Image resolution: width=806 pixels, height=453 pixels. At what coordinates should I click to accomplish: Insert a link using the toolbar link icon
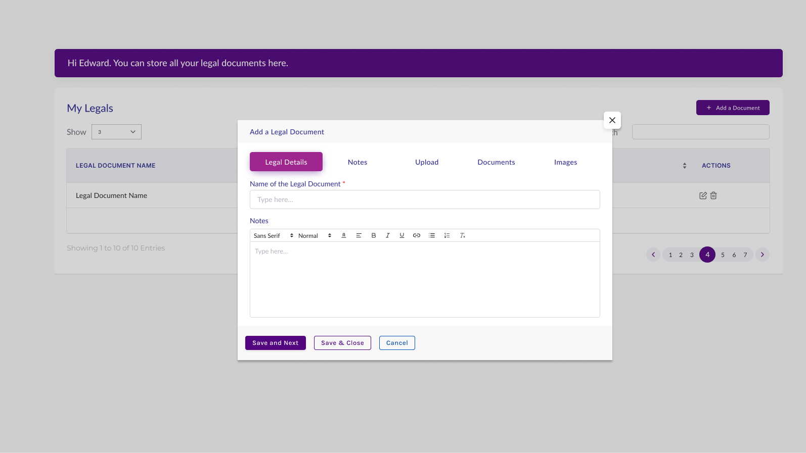point(417,235)
